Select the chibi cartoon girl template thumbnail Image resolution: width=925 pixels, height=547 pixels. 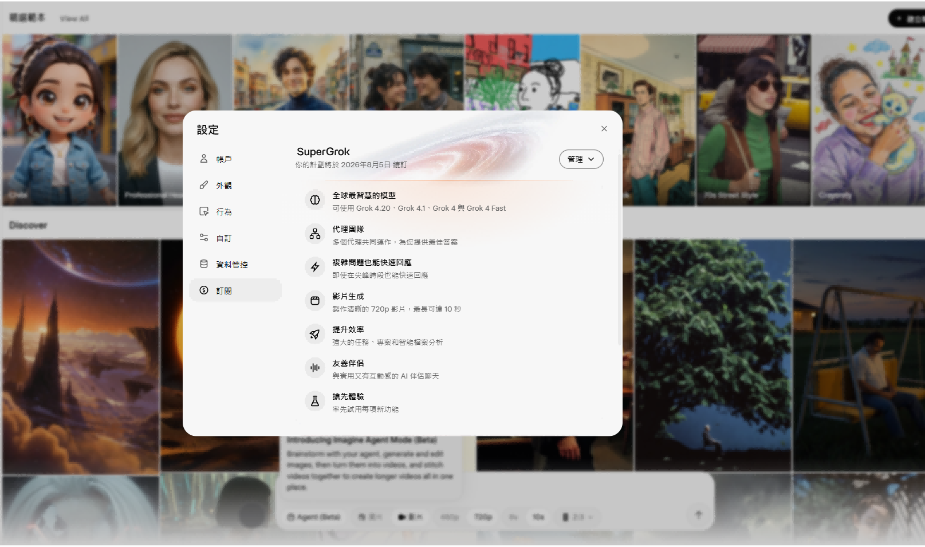click(59, 120)
